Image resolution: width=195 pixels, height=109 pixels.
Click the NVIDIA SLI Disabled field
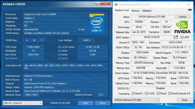click(160, 88)
